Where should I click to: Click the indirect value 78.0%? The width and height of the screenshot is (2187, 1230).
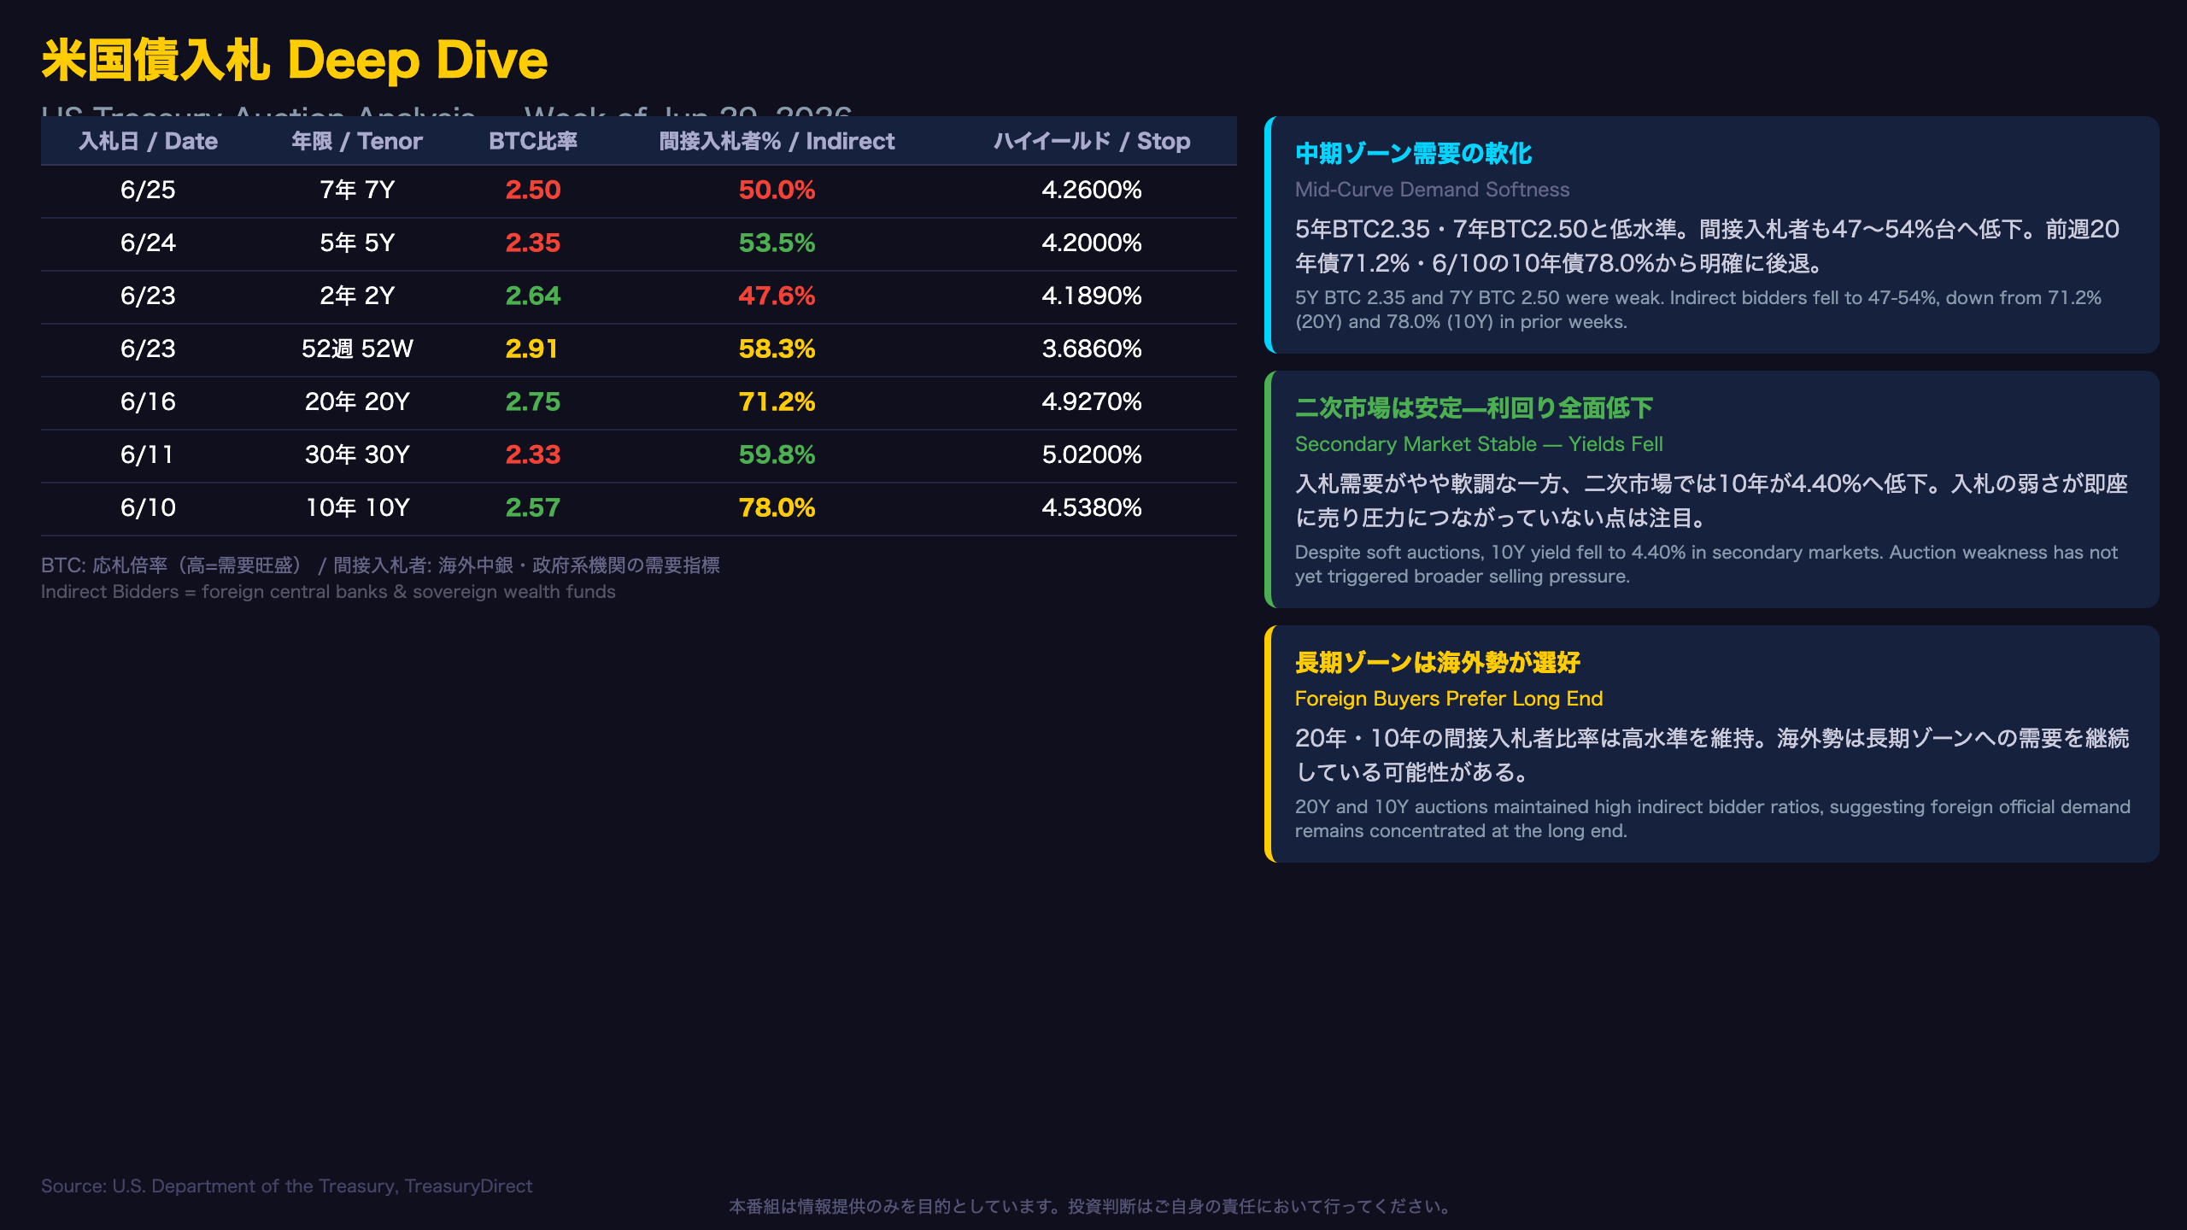pos(777,507)
